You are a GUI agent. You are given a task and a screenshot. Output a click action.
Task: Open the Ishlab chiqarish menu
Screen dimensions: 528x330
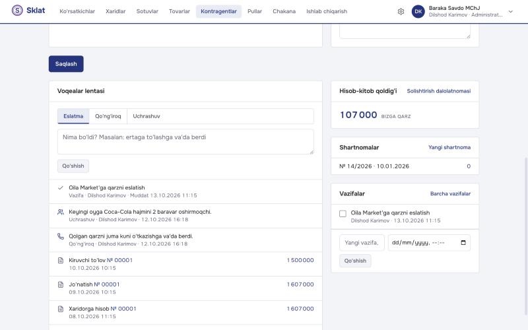327,11
